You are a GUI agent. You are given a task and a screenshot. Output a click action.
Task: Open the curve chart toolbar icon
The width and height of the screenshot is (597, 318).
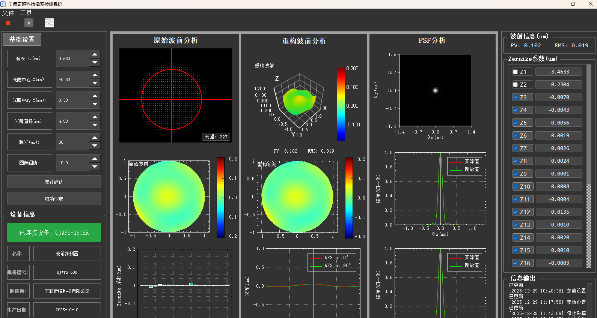(x=50, y=23)
